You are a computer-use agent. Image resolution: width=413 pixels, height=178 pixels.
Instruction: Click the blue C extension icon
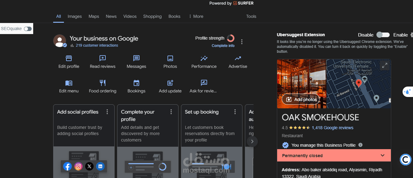pos(406,160)
